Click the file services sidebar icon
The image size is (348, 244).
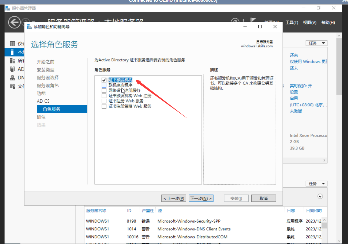(12, 86)
